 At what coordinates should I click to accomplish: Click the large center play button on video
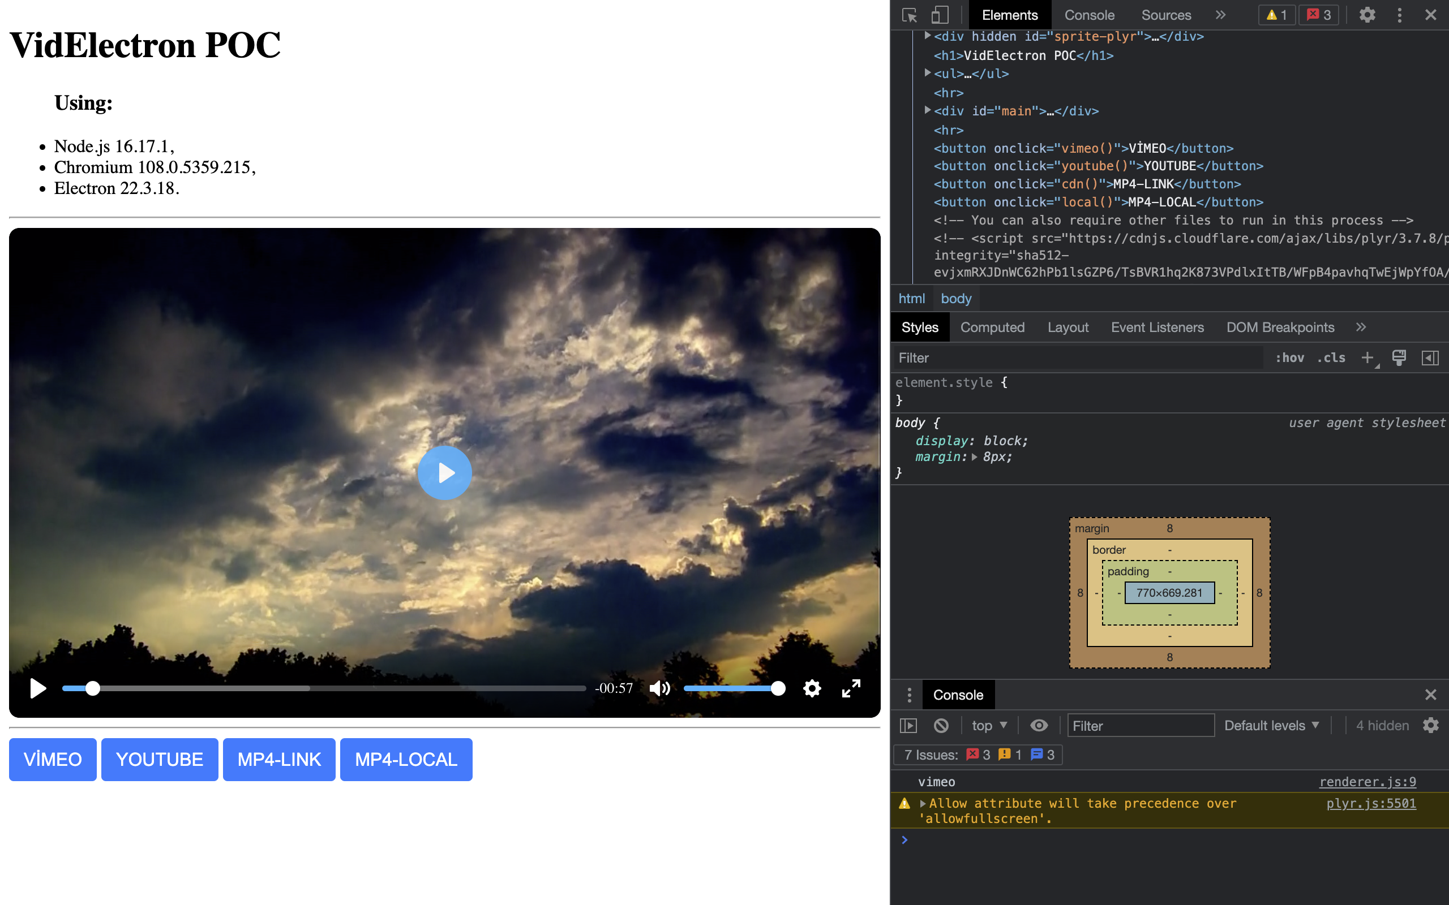[x=444, y=473]
